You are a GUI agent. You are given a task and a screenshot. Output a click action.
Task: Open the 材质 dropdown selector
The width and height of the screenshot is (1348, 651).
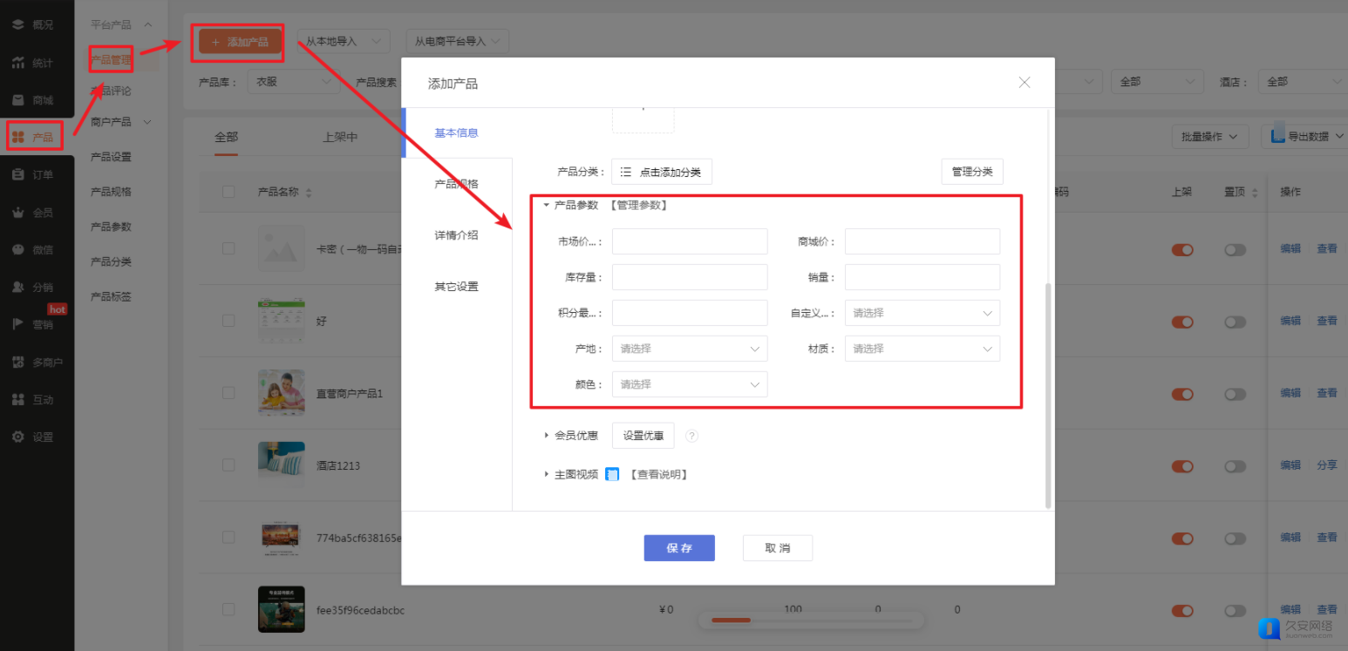pyautogui.click(x=922, y=349)
